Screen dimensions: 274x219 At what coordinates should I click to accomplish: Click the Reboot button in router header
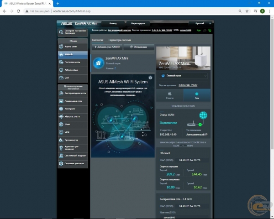[138, 23]
